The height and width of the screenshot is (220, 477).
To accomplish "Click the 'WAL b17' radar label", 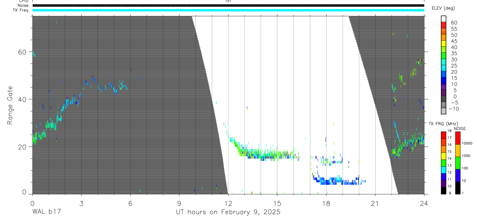I will pyautogui.click(x=46, y=212).
